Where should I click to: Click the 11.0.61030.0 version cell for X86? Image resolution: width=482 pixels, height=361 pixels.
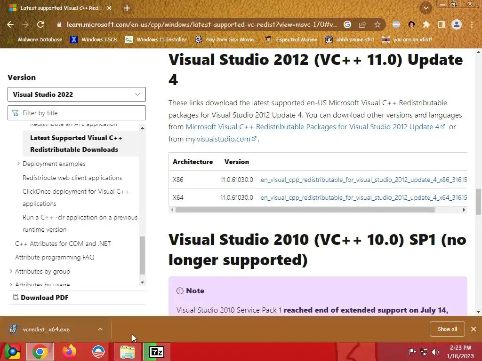[236, 180]
